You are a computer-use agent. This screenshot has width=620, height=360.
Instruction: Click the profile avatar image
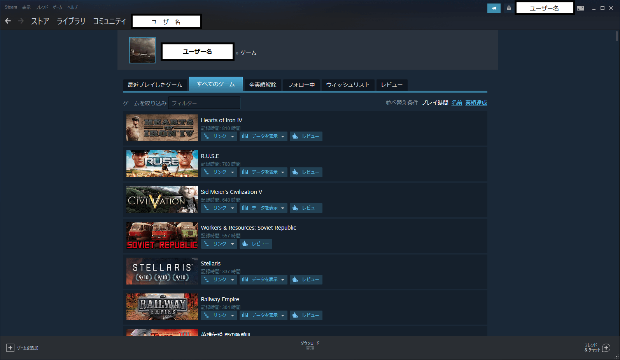click(x=142, y=50)
